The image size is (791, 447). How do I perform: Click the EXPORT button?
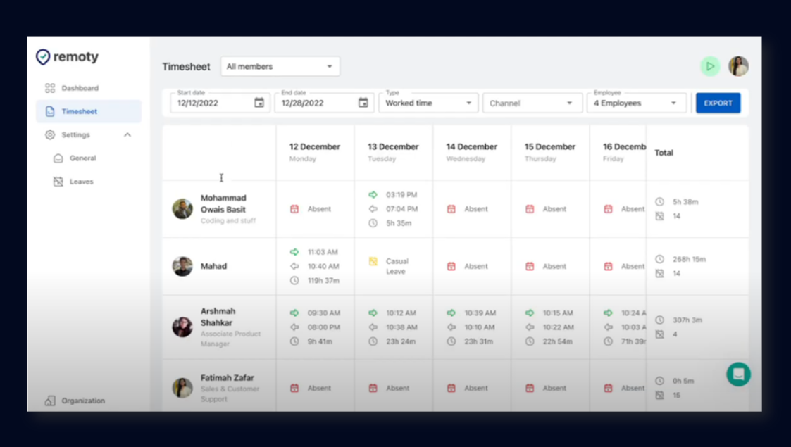coord(718,102)
